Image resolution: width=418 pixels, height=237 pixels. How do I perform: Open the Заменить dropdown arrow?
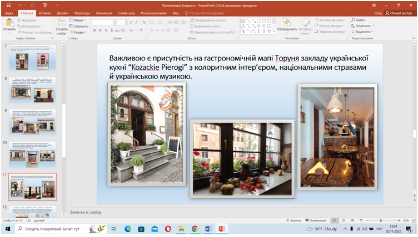click(x=373, y=26)
